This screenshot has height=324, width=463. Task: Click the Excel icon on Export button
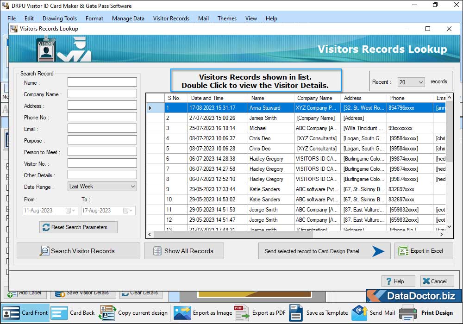click(403, 251)
